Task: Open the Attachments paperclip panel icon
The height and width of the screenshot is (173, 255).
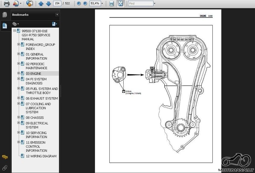Action: click(x=5, y=167)
